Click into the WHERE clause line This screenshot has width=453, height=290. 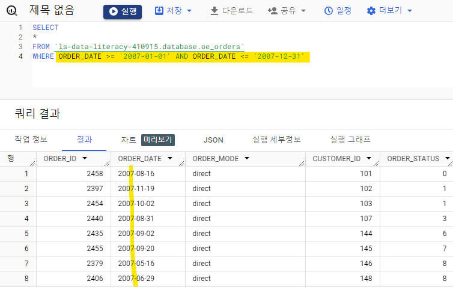168,56
